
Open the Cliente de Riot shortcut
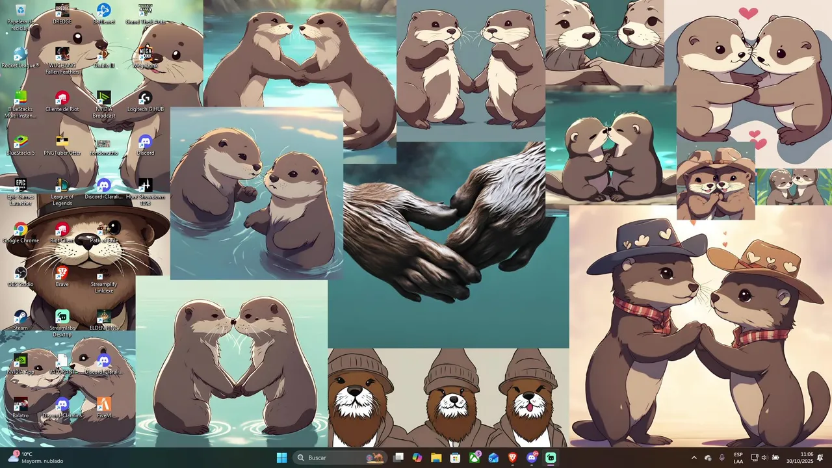click(62, 101)
